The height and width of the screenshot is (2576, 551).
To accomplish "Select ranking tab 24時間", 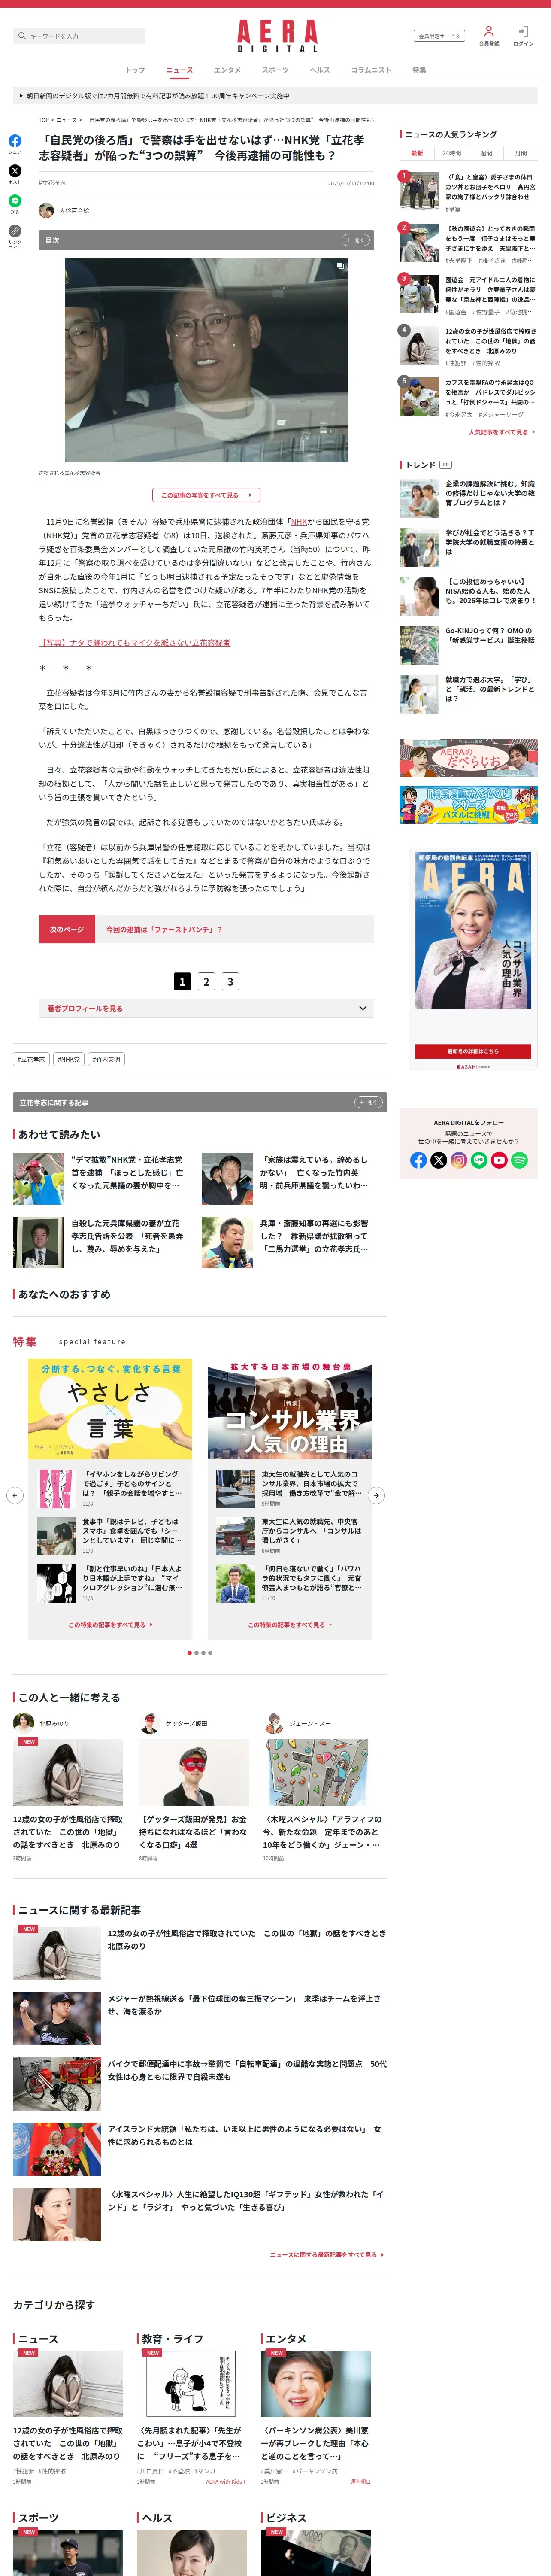I will [452, 153].
